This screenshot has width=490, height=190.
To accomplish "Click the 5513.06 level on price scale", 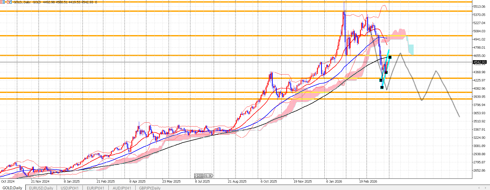I will pos(479,7).
